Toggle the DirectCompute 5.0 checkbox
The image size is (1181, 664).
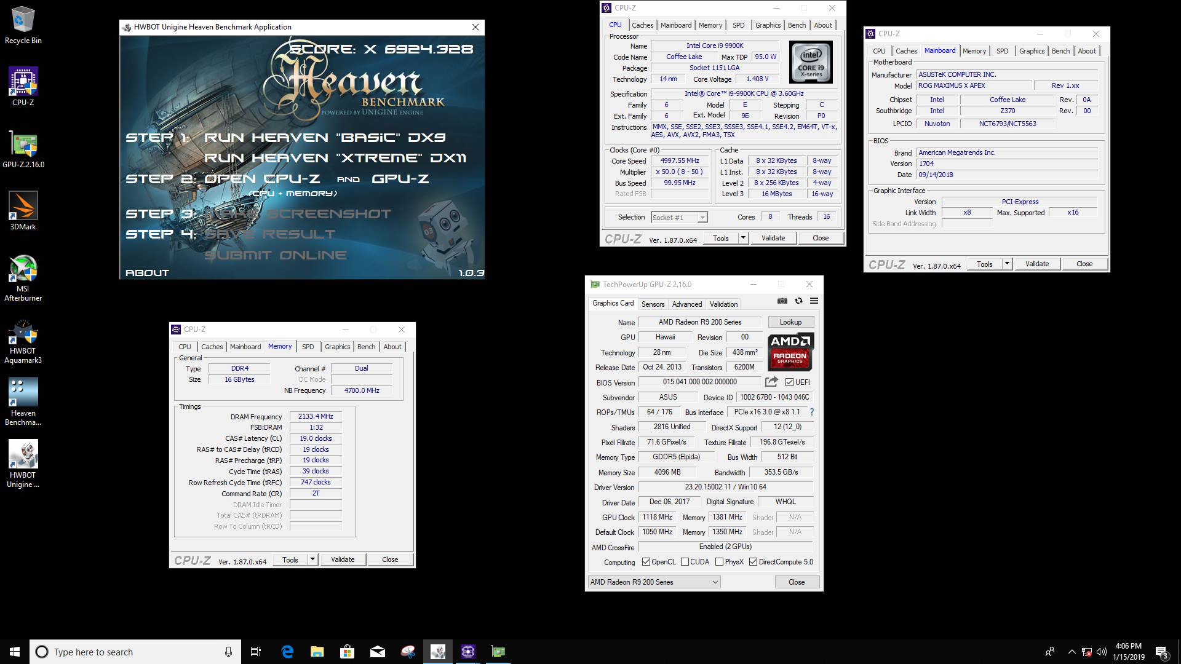coord(753,562)
